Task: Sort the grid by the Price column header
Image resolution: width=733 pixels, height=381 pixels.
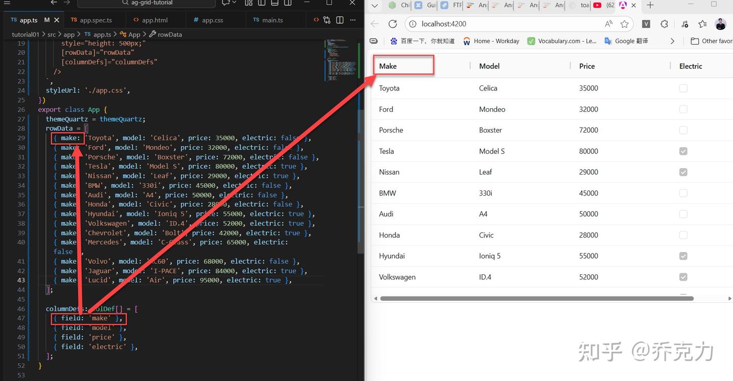Action: click(x=587, y=66)
